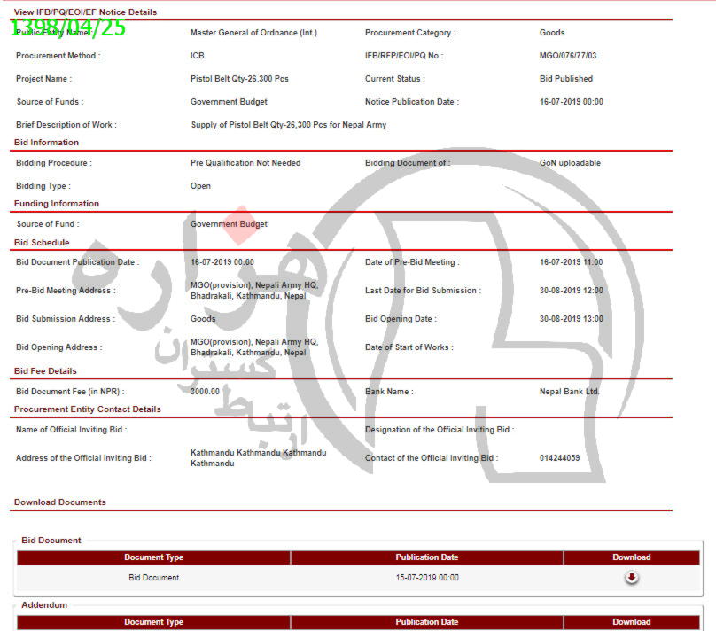Click Download column header in Bid Document table
The image size is (716, 631).
click(631, 557)
